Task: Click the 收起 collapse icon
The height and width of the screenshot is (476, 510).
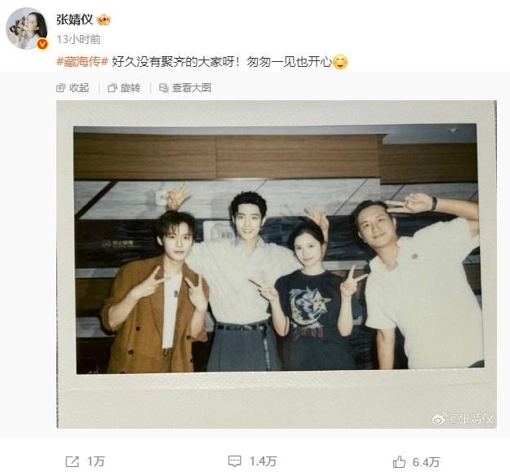Action: pyautogui.click(x=61, y=88)
